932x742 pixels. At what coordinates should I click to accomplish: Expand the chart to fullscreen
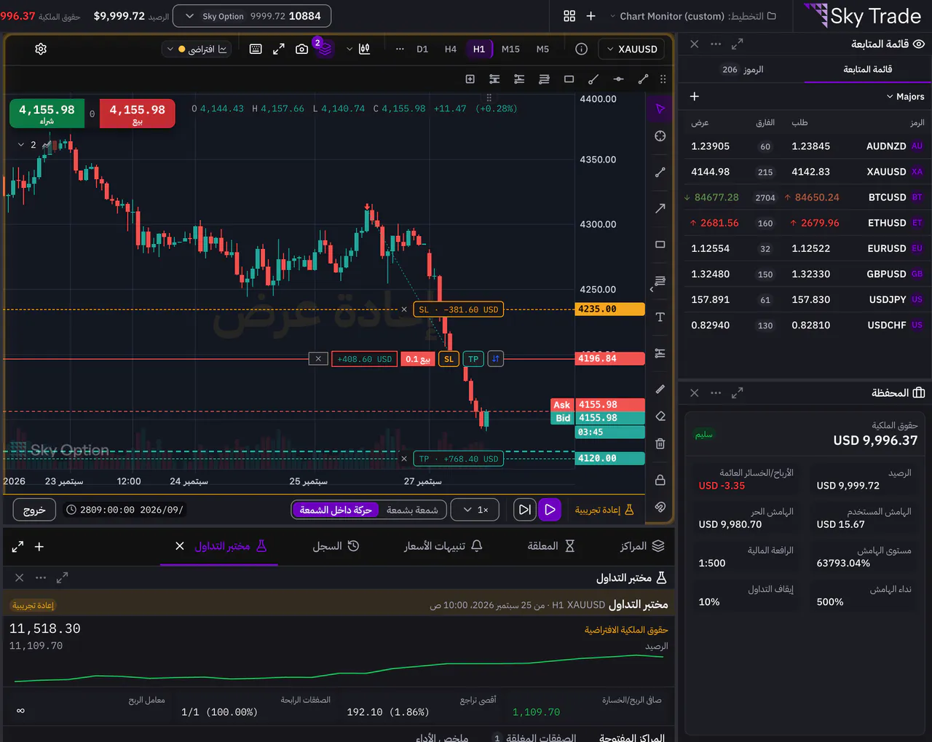[x=279, y=49]
